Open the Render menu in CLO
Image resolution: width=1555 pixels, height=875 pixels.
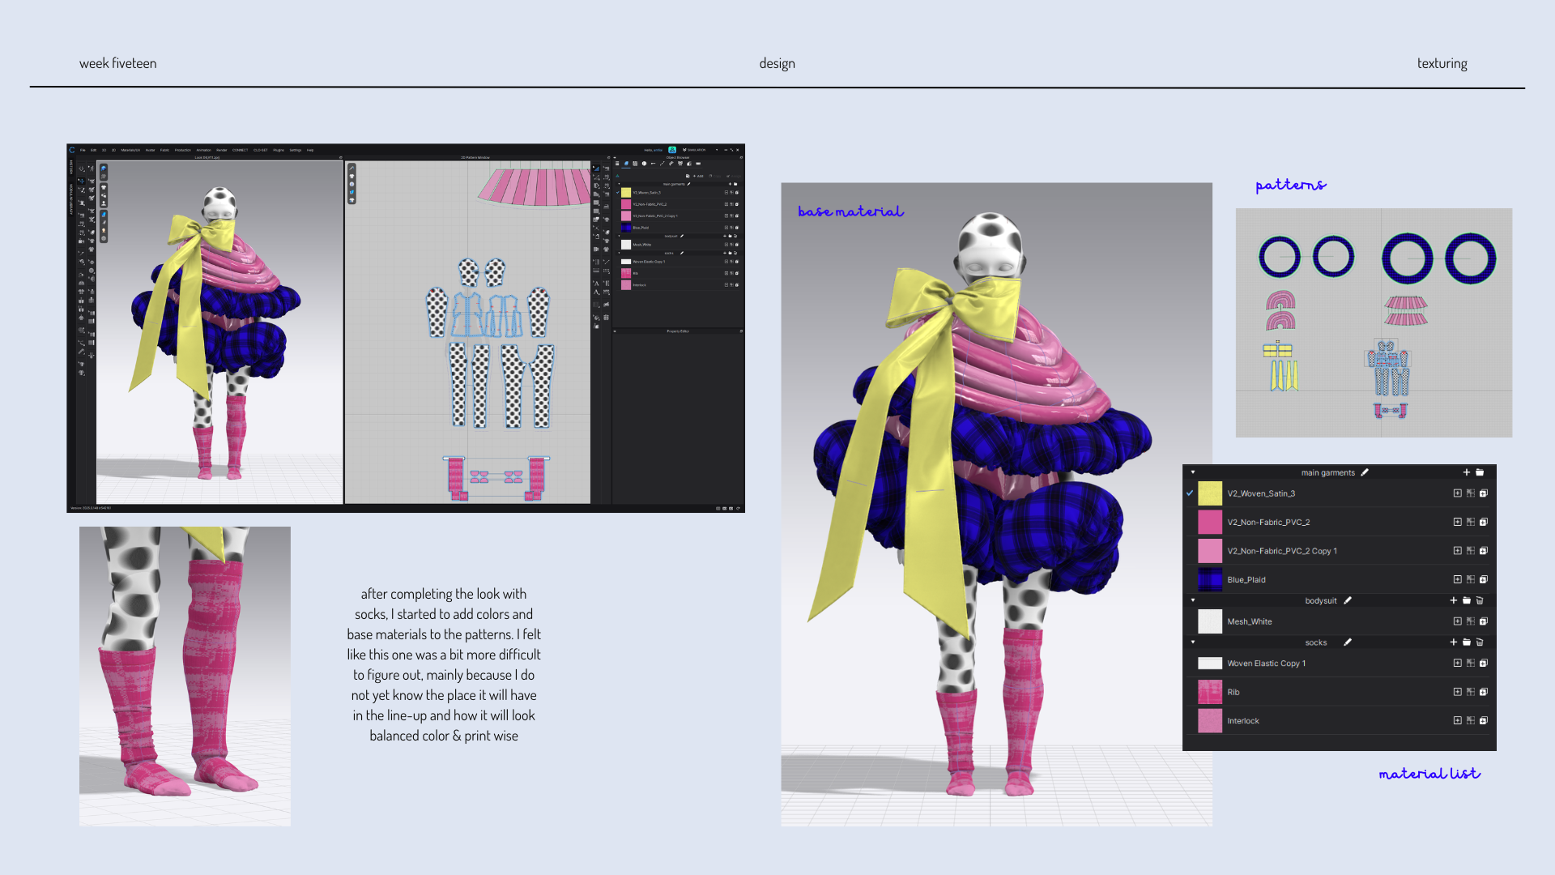(x=222, y=150)
